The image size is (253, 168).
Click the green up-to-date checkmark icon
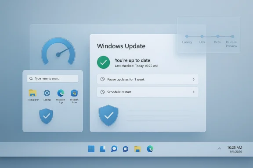tap(103, 63)
